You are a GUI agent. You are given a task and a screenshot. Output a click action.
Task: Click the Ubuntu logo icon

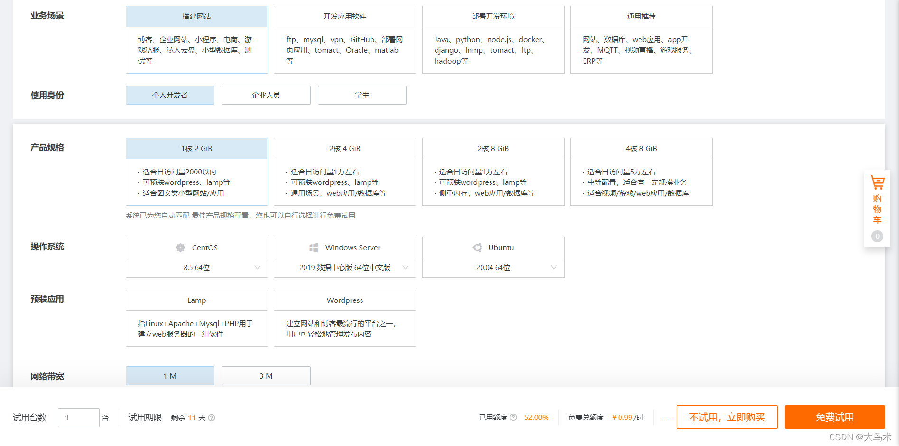point(477,247)
